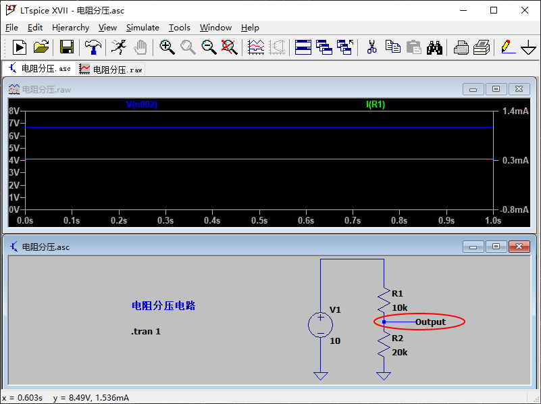Open the Control Panel hammer icon
541x404 pixels.
(93, 47)
